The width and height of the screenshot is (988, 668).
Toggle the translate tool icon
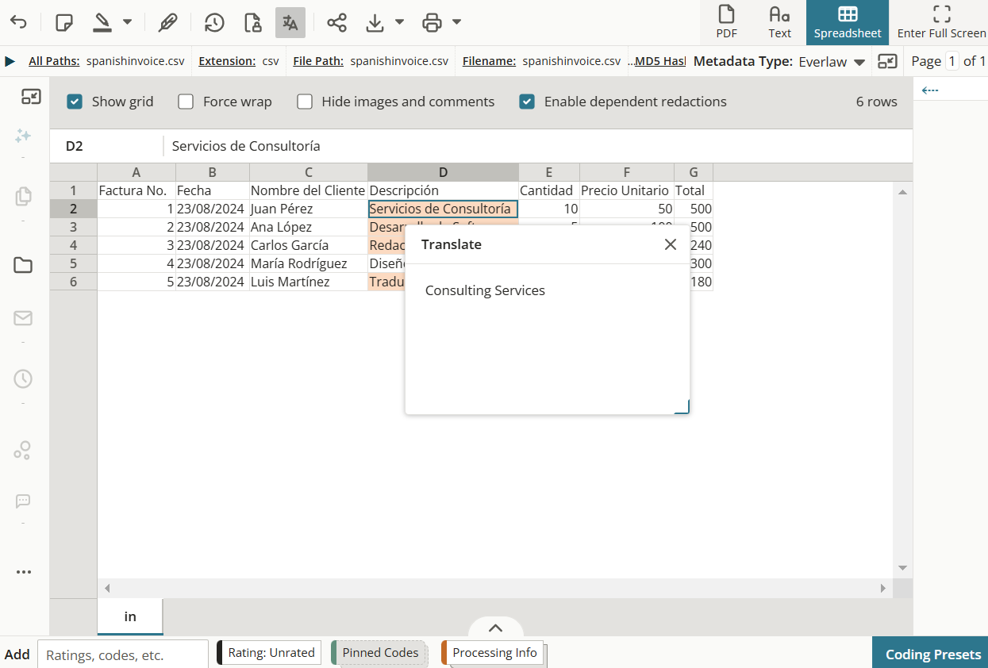point(290,23)
